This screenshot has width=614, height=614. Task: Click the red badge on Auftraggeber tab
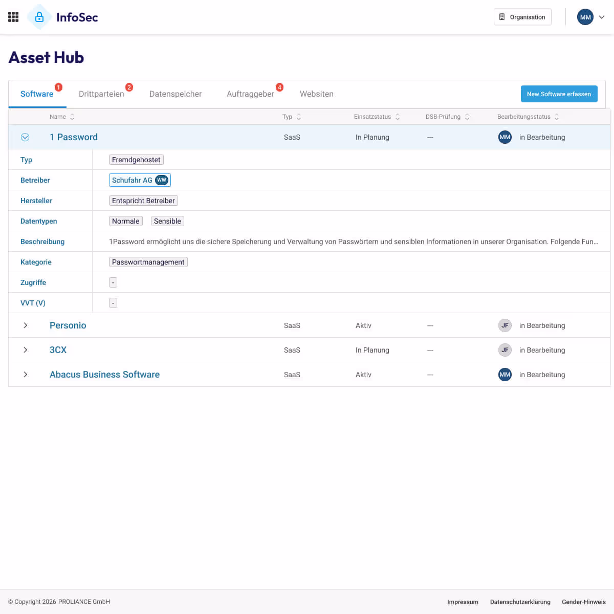(279, 87)
